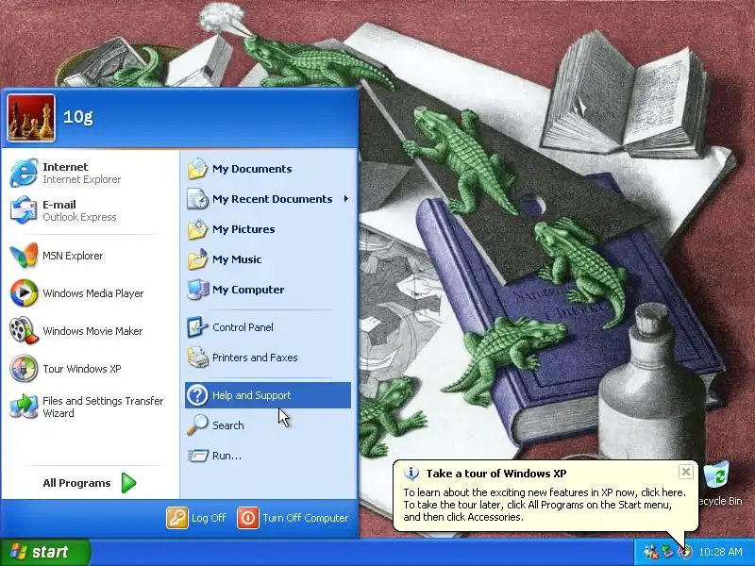Click the Turn Off Computer label
The width and height of the screenshot is (755, 566).
(305, 518)
